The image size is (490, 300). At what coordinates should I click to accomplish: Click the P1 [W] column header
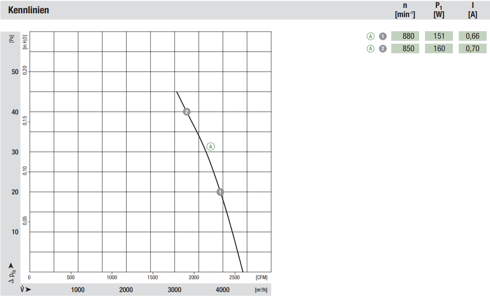(x=439, y=10)
